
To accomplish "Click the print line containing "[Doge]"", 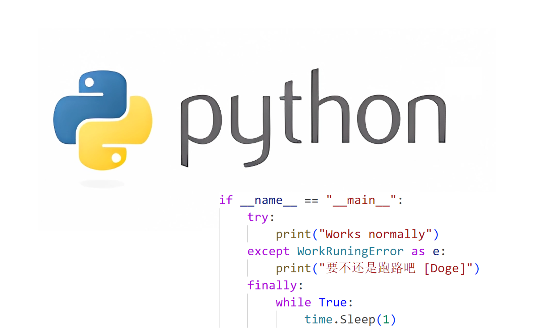I will pos(378,268).
